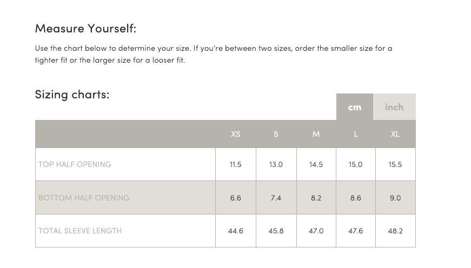The image size is (471, 268).
Task: Click the 14.5 top opening value for M
Action: coord(316,164)
